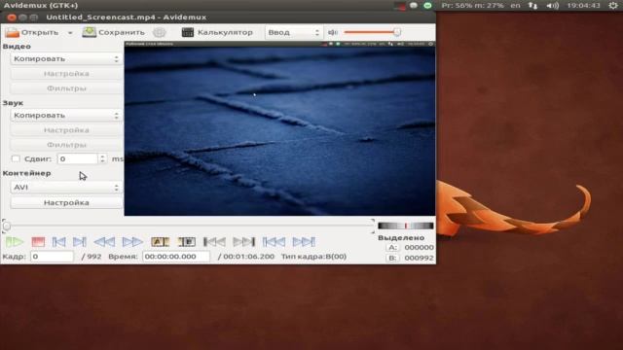Click the green status indicator in top bar

coord(427,6)
